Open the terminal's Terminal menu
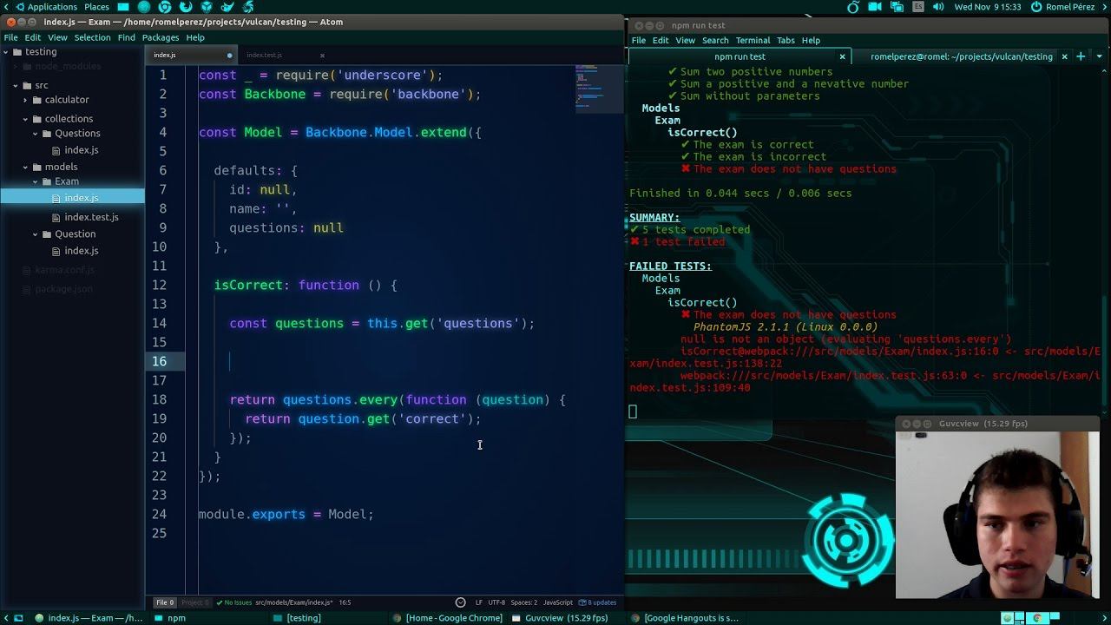The height and width of the screenshot is (625, 1111). coord(753,41)
